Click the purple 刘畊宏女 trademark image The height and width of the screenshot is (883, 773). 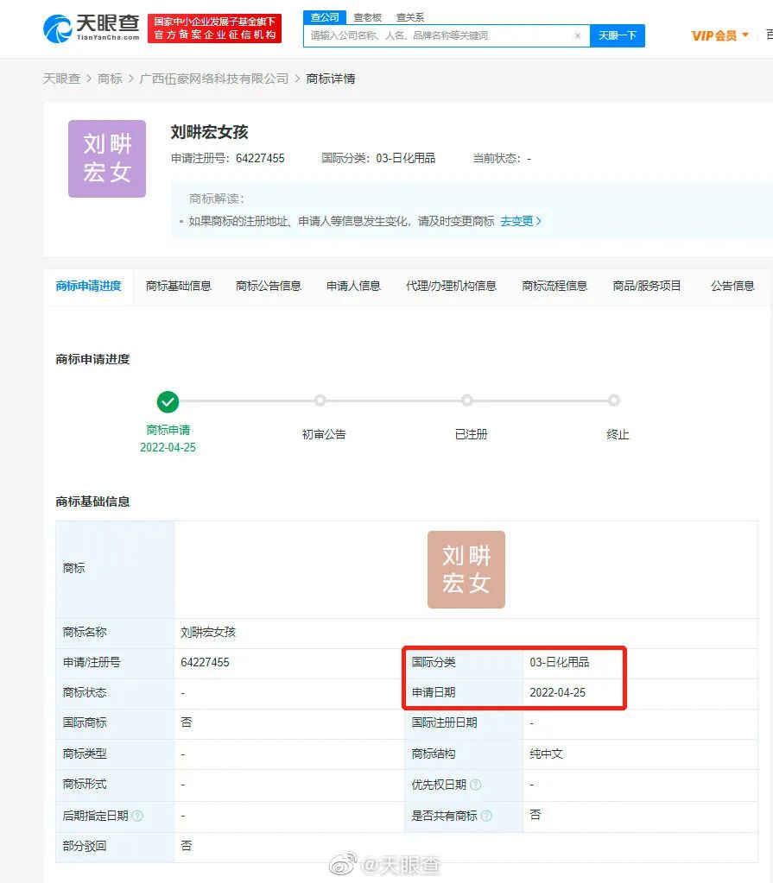coord(107,159)
